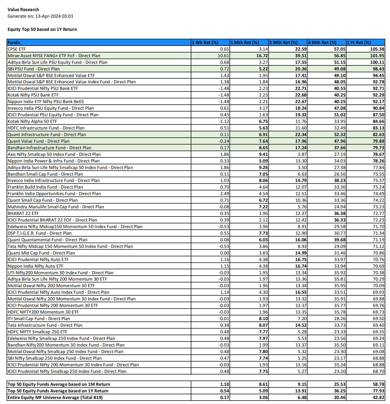The width and height of the screenshot is (390, 404).
Task: Select Aditya Birla Sun Life PSU Equity Fund
Action: [57, 62]
